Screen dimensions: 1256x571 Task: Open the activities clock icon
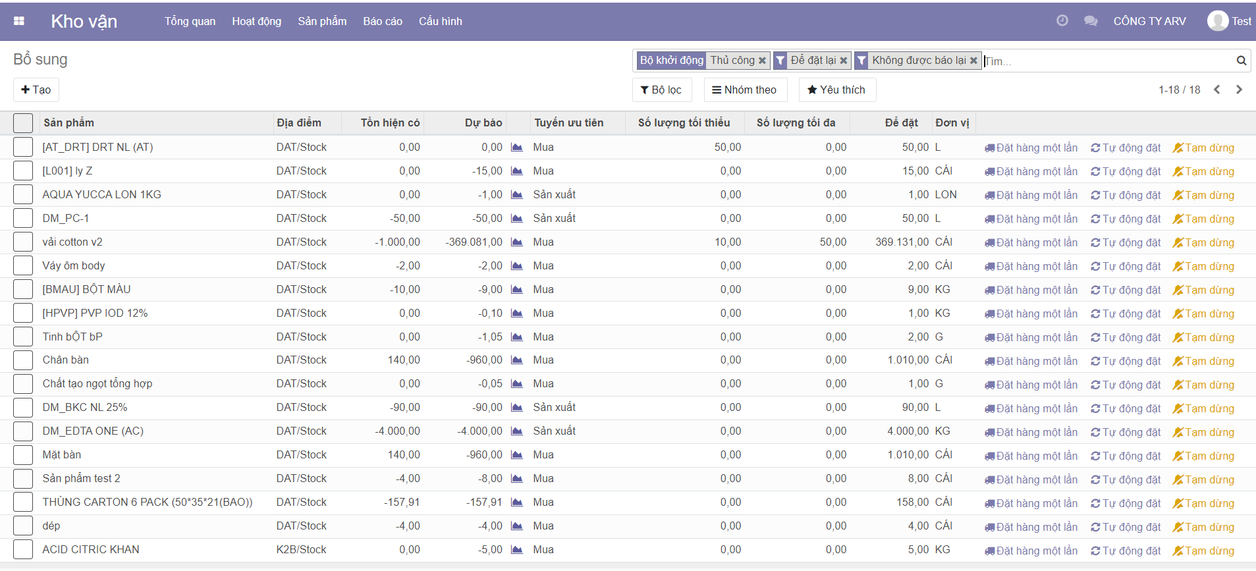(1062, 21)
